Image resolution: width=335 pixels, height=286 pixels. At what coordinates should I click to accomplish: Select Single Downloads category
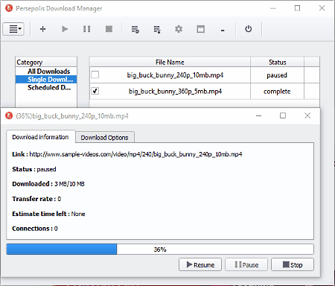click(46, 80)
